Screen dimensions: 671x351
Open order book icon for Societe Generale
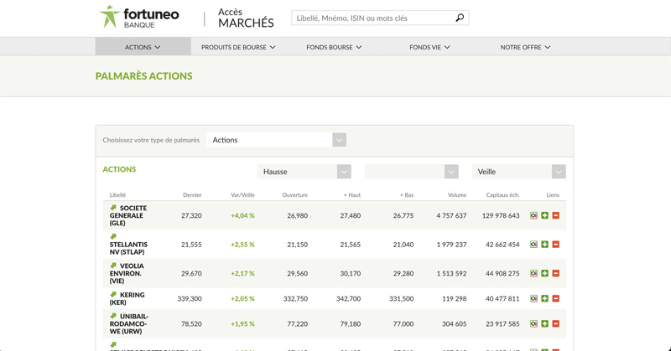533,215
